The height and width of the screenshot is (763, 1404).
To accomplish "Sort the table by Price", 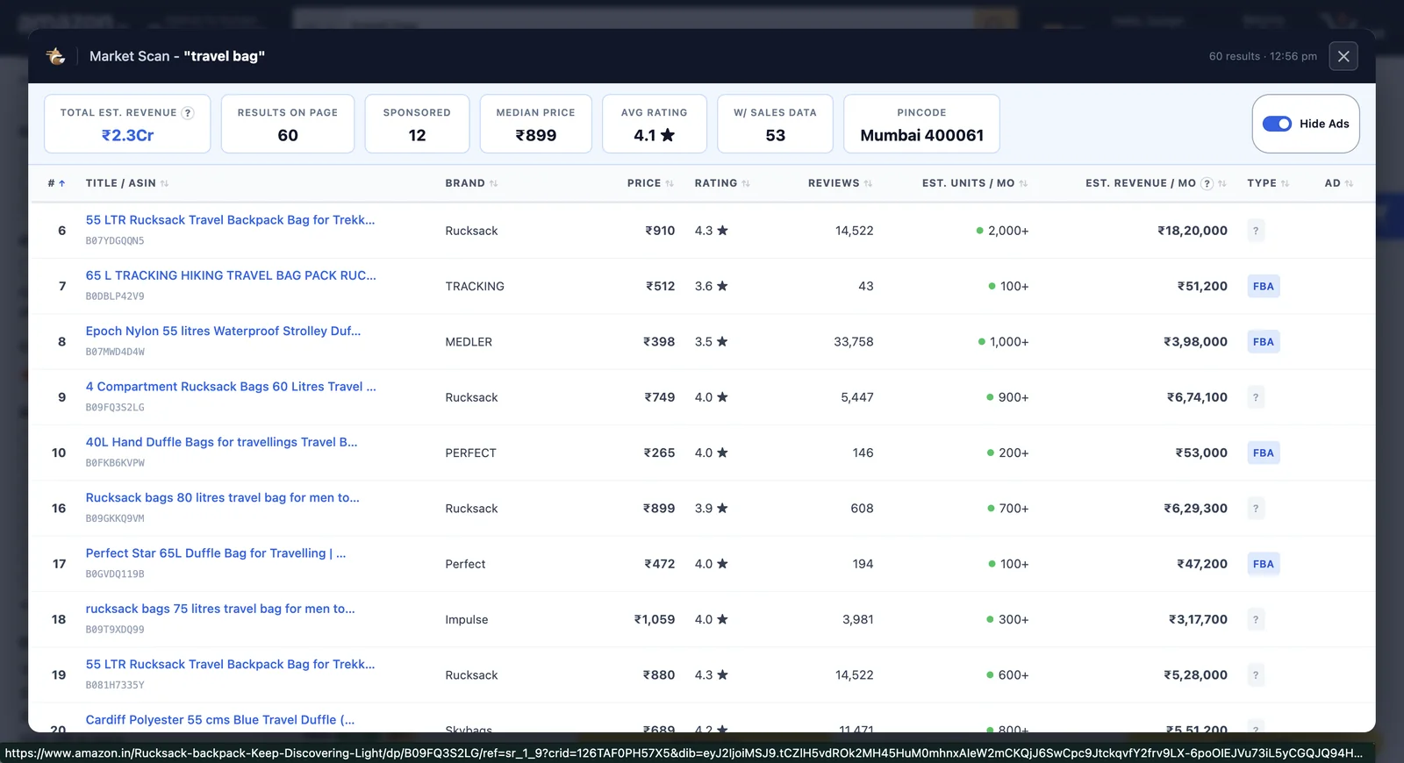I will 650,183.
